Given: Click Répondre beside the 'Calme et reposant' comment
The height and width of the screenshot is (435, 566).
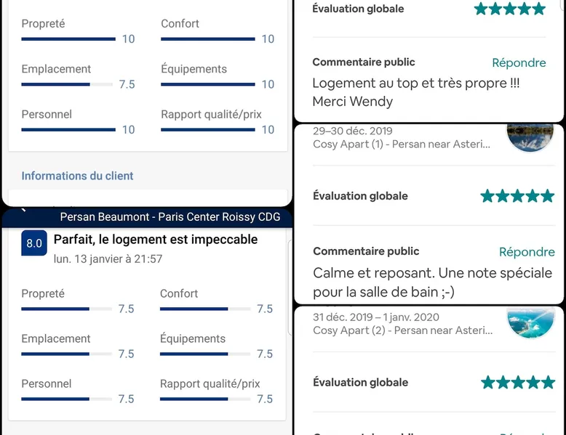Looking at the screenshot, I should (x=527, y=252).
